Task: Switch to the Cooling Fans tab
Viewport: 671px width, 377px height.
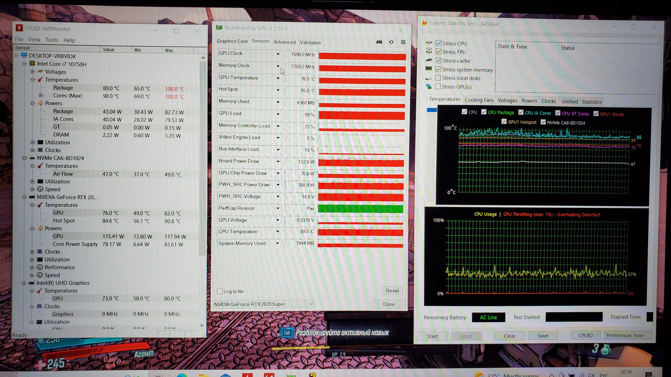Action: coord(479,100)
